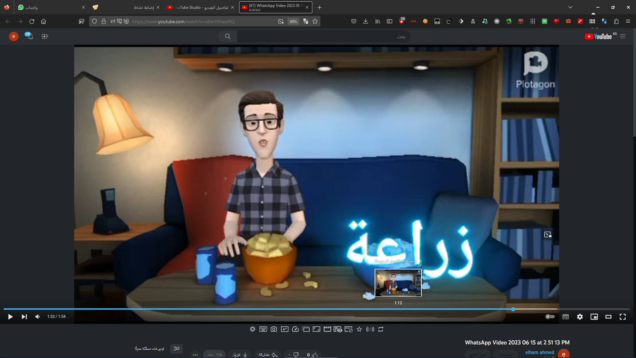Click the 1:12 preview thumbnail
This screenshot has height=358, width=636.
click(398, 283)
